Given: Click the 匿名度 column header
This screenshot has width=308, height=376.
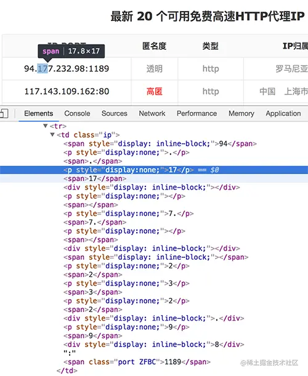Looking at the screenshot, I should coord(155,46).
